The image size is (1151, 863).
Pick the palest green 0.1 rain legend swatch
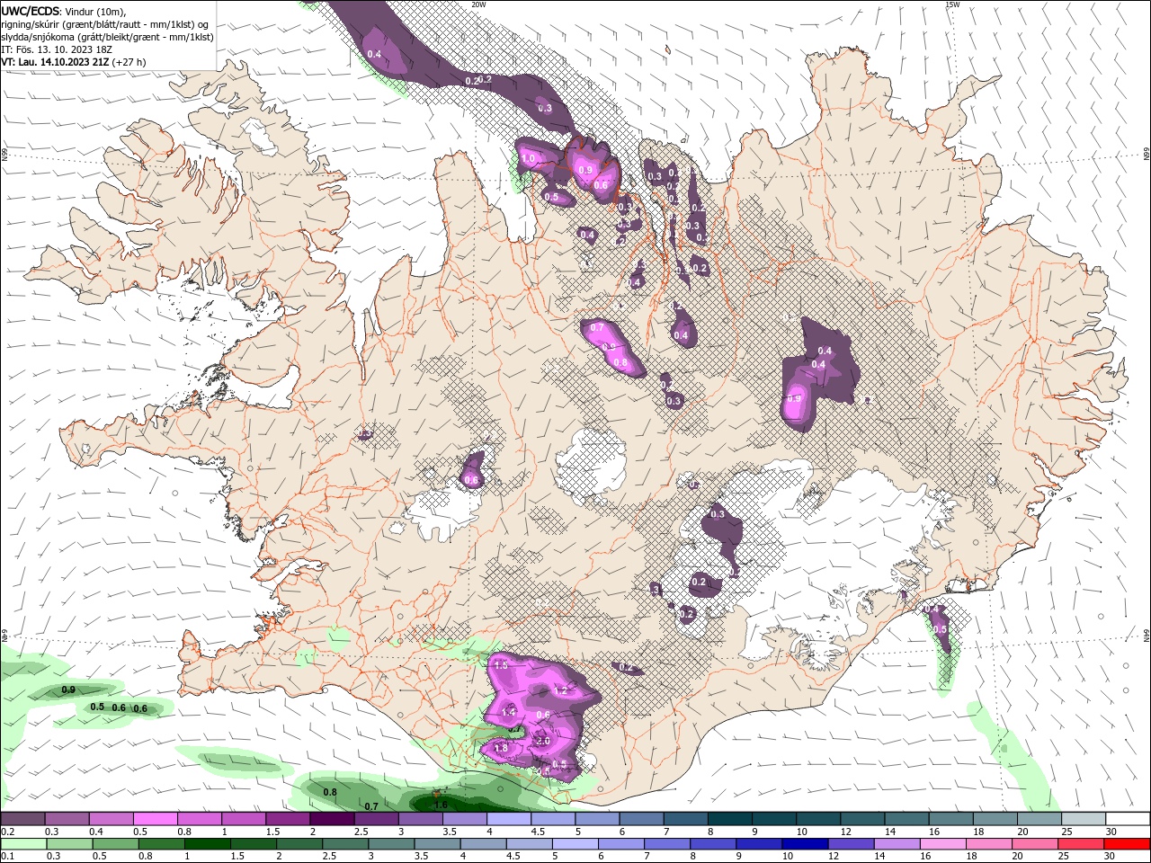coord(22,843)
